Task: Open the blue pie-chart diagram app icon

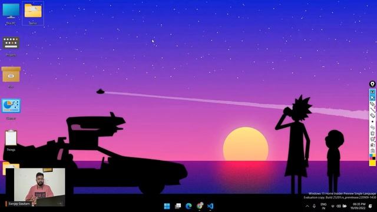Action: [11, 106]
